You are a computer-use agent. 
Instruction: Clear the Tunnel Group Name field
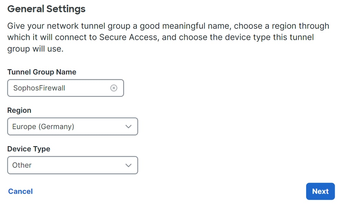tap(114, 88)
